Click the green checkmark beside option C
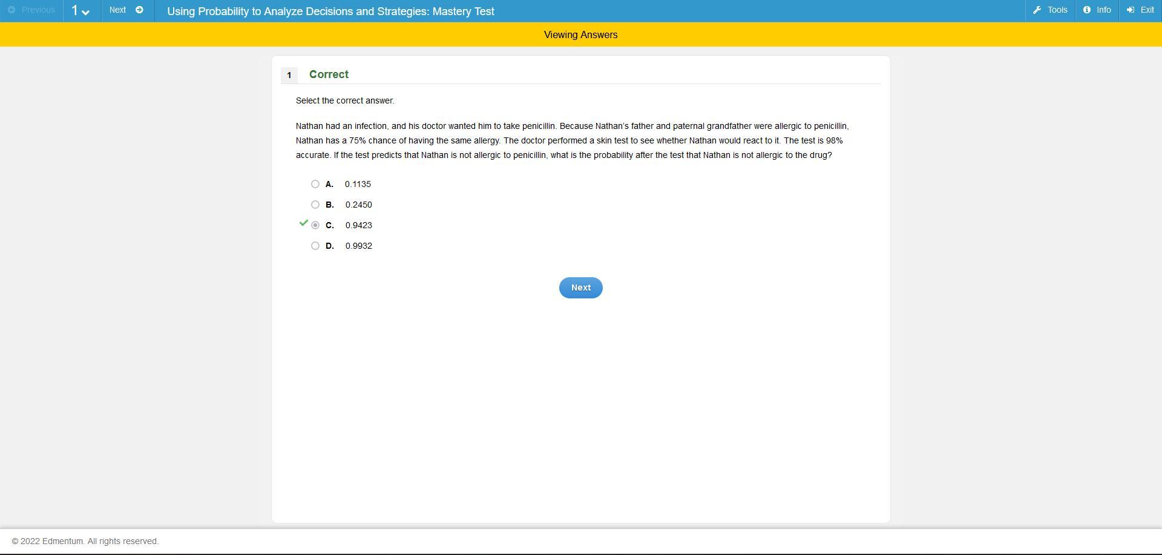 (x=304, y=223)
